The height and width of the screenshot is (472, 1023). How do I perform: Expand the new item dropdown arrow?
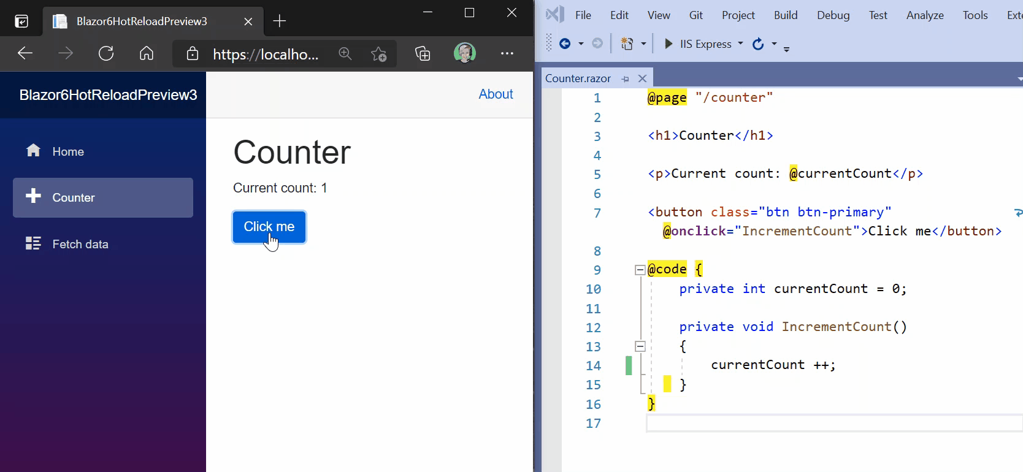click(643, 44)
